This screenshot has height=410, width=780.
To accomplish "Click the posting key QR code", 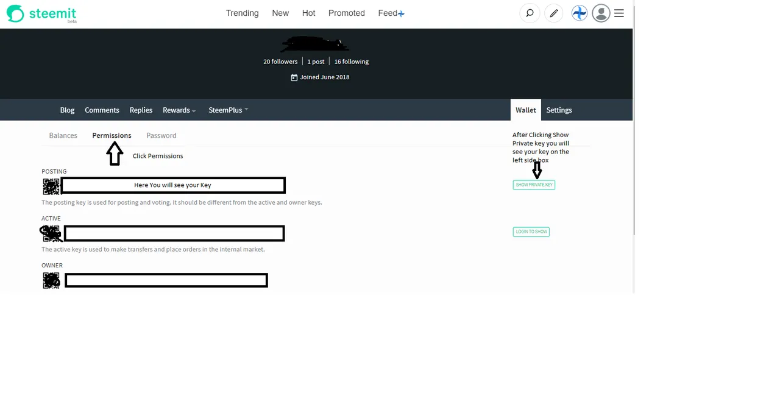I will [51, 186].
